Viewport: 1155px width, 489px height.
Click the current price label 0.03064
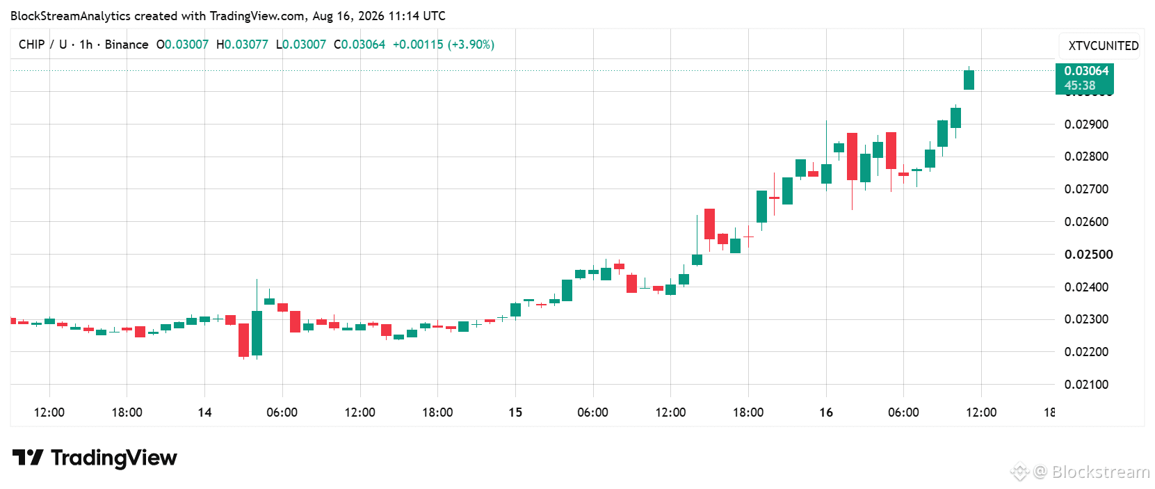(1086, 71)
